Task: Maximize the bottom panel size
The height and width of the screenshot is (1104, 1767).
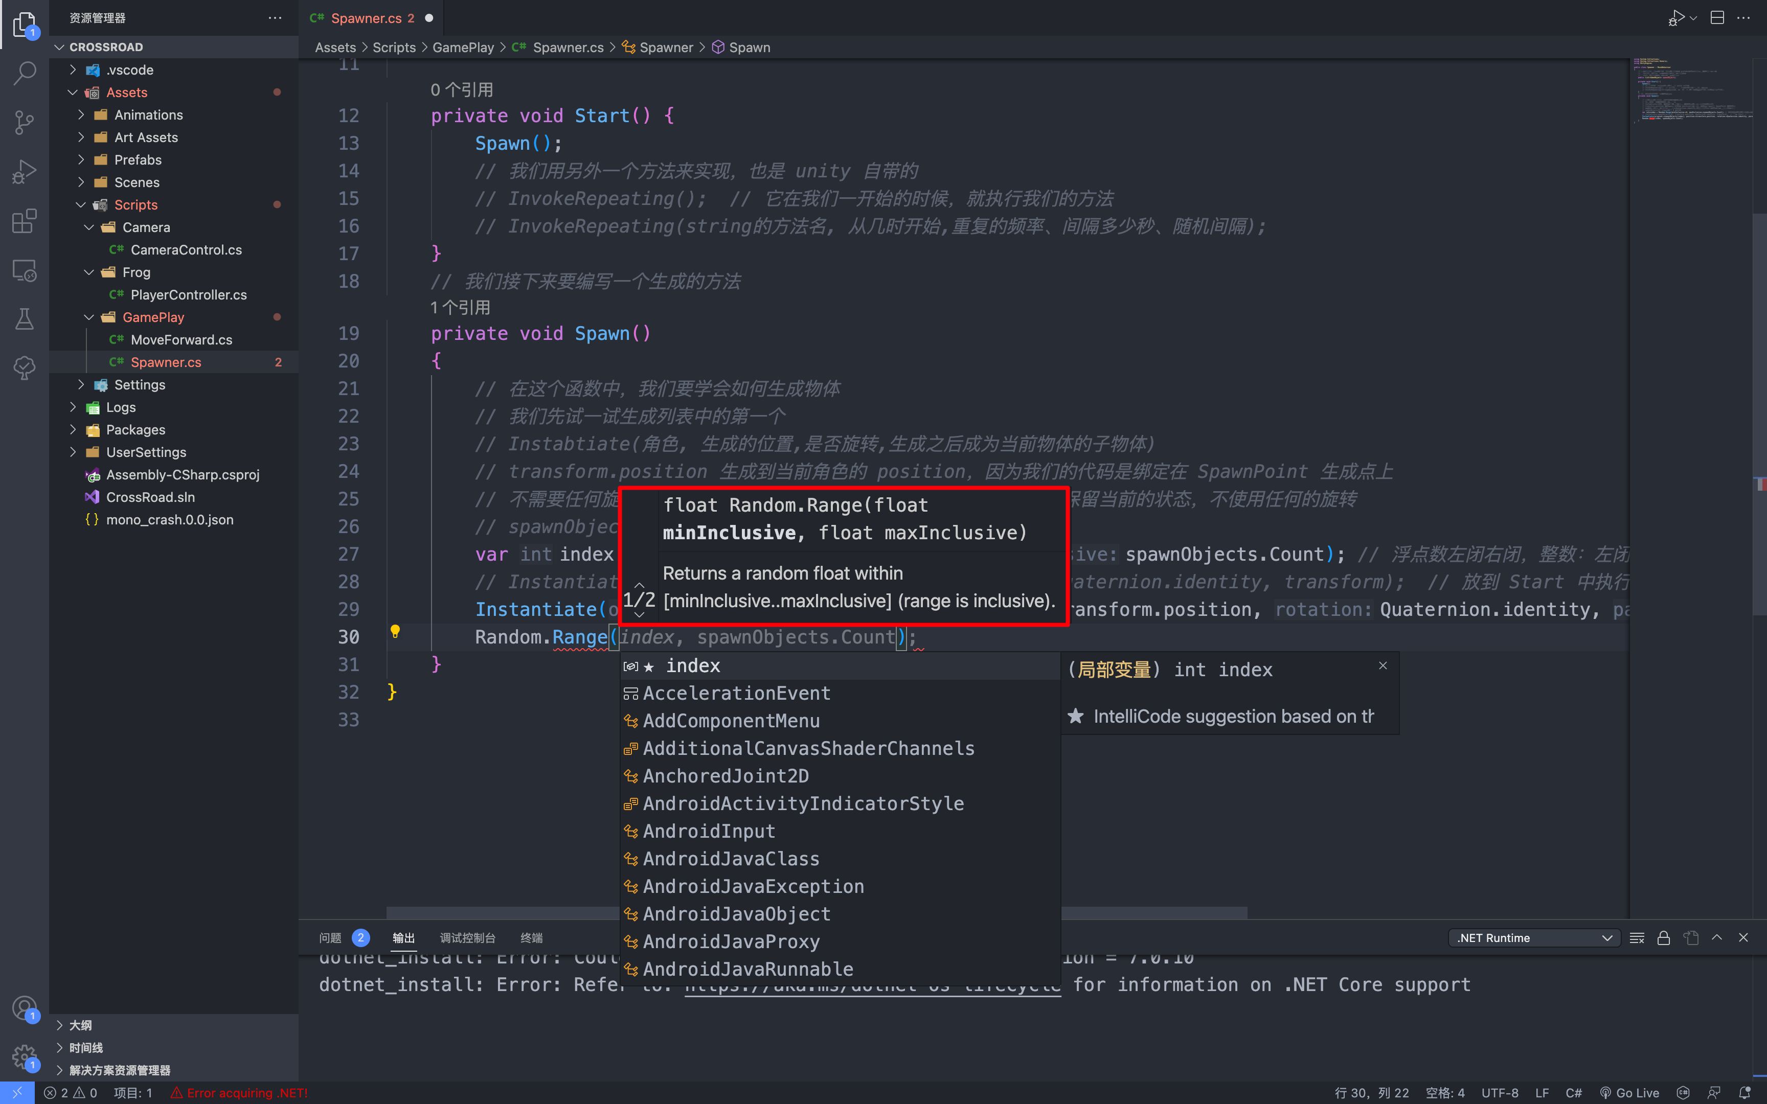Action: click(x=1716, y=937)
